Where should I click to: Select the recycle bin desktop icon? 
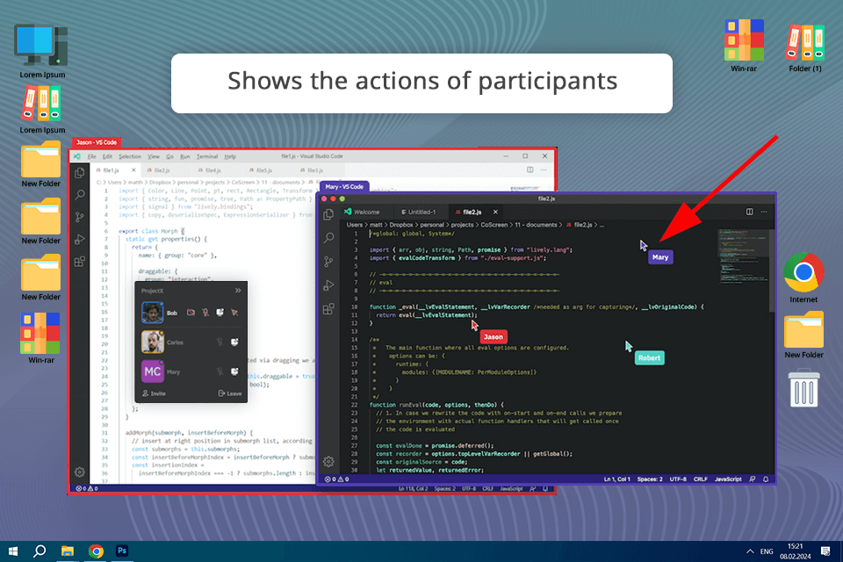[803, 388]
